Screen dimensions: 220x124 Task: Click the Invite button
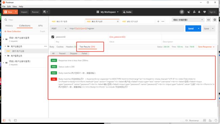[x=127, y=12]
